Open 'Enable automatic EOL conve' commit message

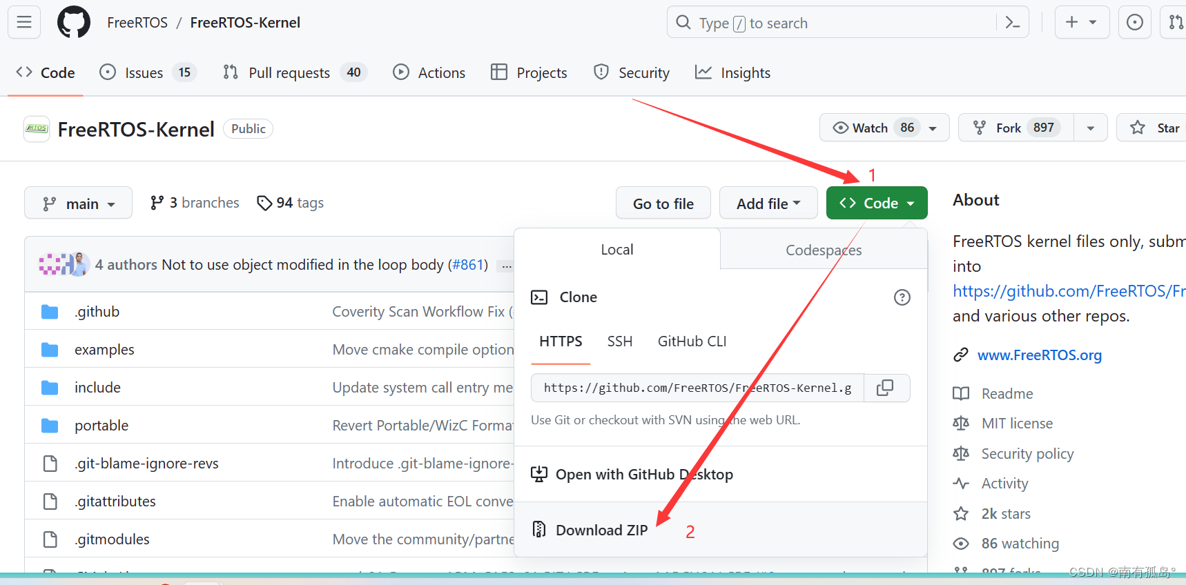tap(423, 502)
